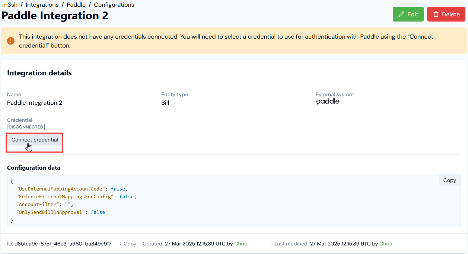
Task: Connect a credential to this integration
Action: pyautogui.click(x=35, y=140)
